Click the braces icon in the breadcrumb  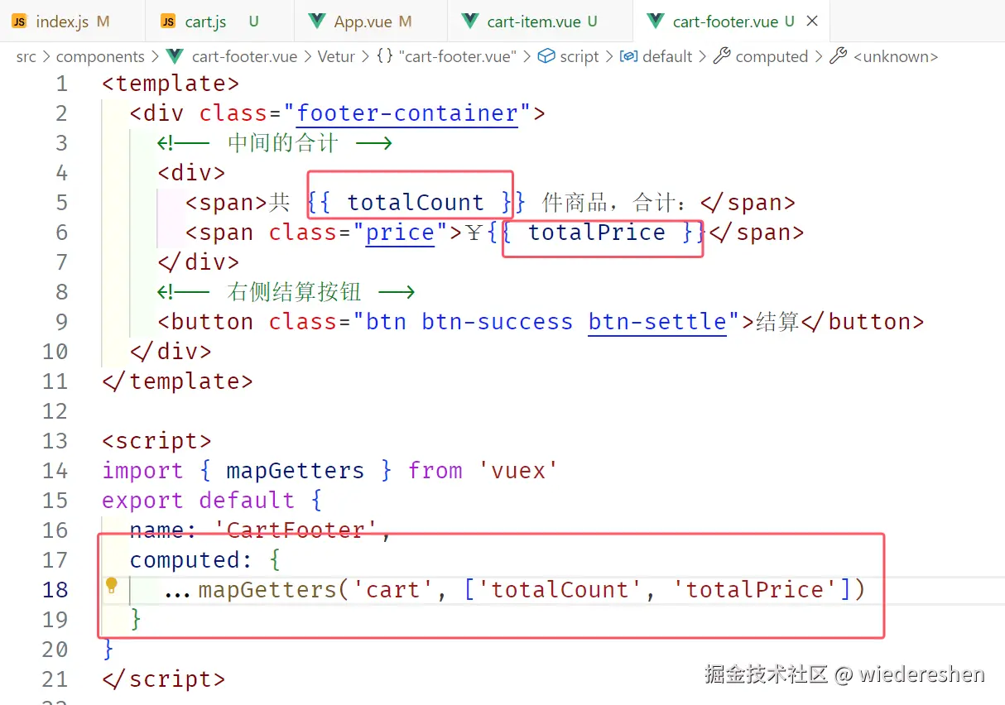point(384,56)
